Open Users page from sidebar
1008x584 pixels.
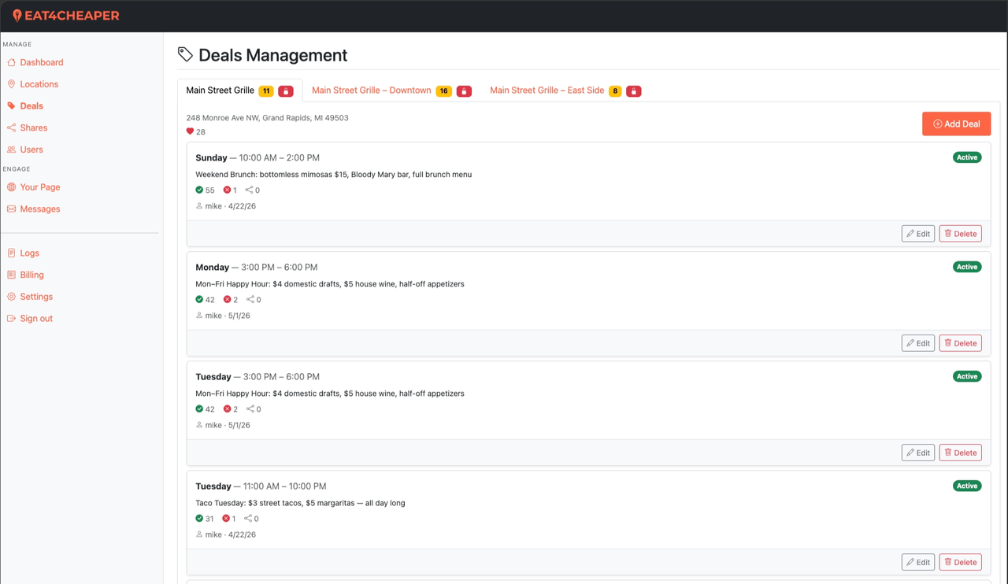[x=31, y=150]
